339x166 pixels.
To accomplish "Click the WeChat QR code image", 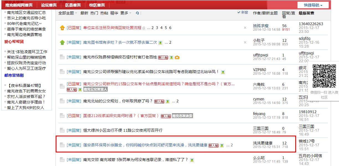I will point(324,76).
